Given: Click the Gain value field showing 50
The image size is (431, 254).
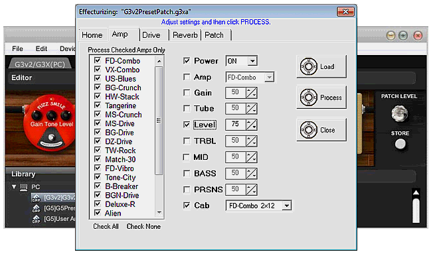Looking at the screenshot, I should tap(236, 93).
